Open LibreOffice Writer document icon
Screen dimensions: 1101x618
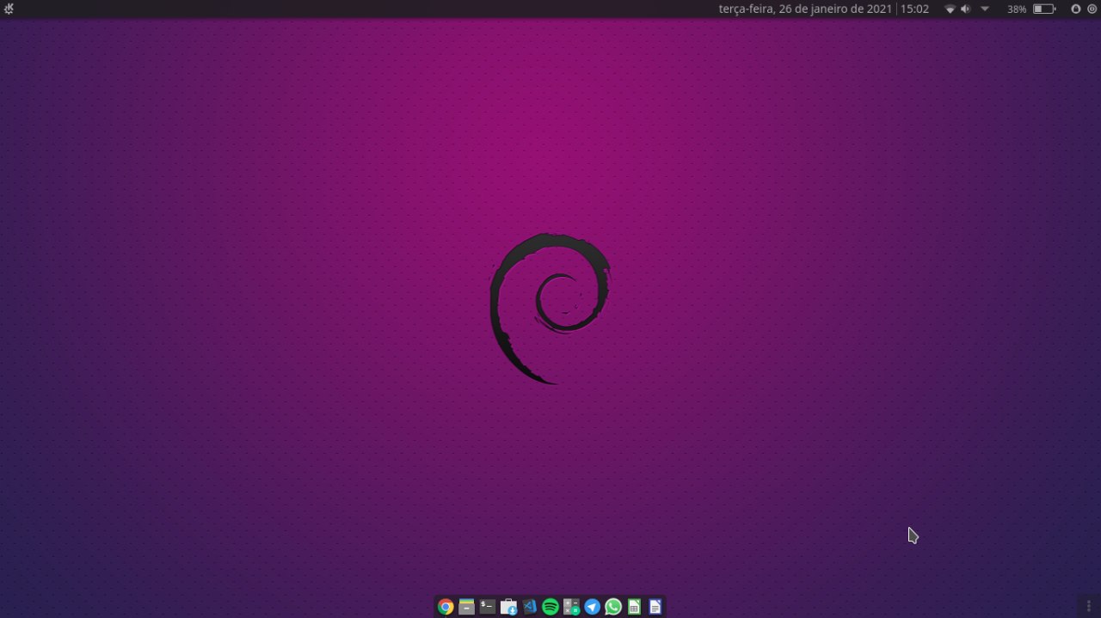click(x=655, y=607)
